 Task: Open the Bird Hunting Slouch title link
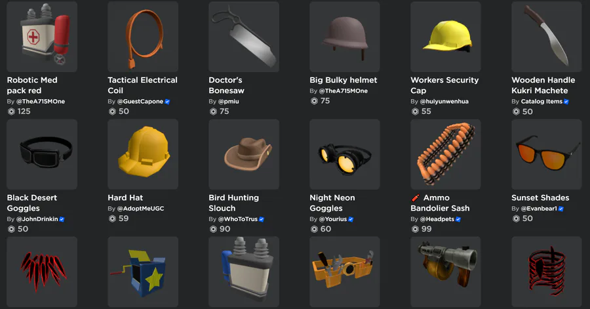[x=233, y=203]
